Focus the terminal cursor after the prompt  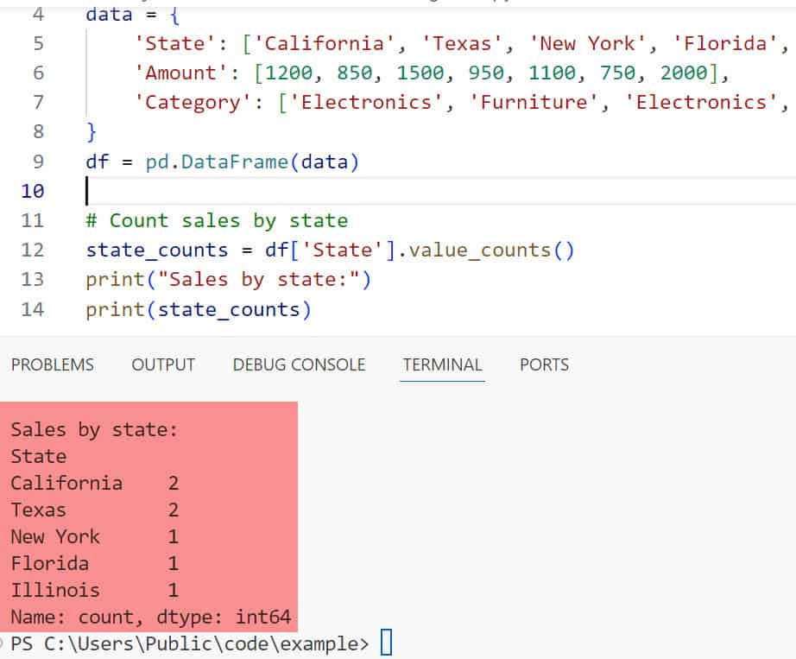386,643
